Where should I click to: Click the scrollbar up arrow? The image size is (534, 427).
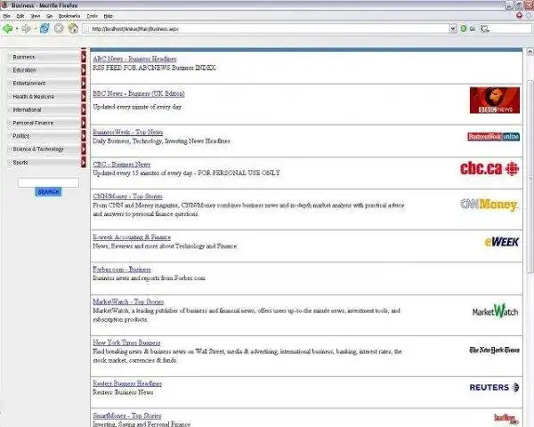click(530, 52)
